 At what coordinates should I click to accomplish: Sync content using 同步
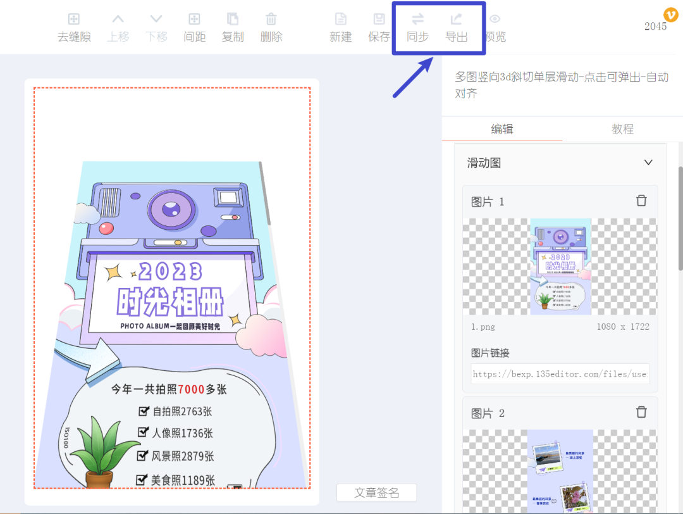[418, 28]
